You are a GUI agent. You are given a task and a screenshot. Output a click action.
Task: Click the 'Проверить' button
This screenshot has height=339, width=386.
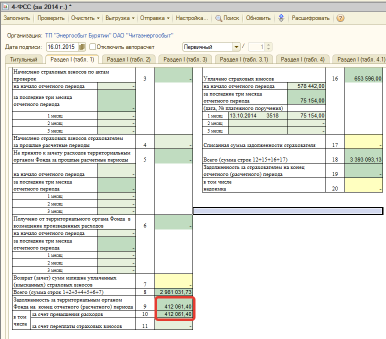tap(51, 18)
